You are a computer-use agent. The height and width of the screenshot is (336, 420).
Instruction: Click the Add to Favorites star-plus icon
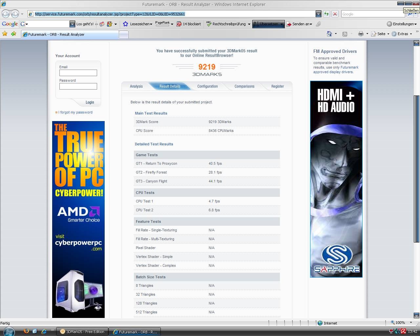13,33
